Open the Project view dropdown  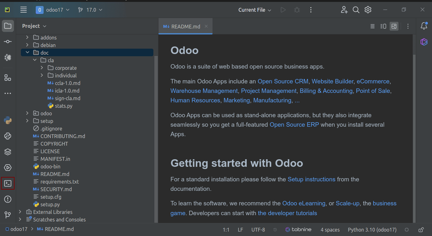click(x=34, y=26)
